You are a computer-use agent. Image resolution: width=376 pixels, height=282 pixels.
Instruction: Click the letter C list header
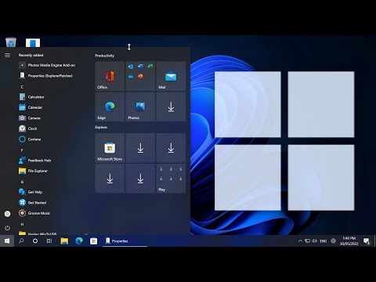coord(22,87)
